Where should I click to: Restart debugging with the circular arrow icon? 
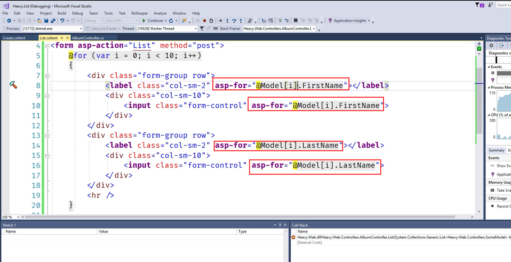pos(211,21)
